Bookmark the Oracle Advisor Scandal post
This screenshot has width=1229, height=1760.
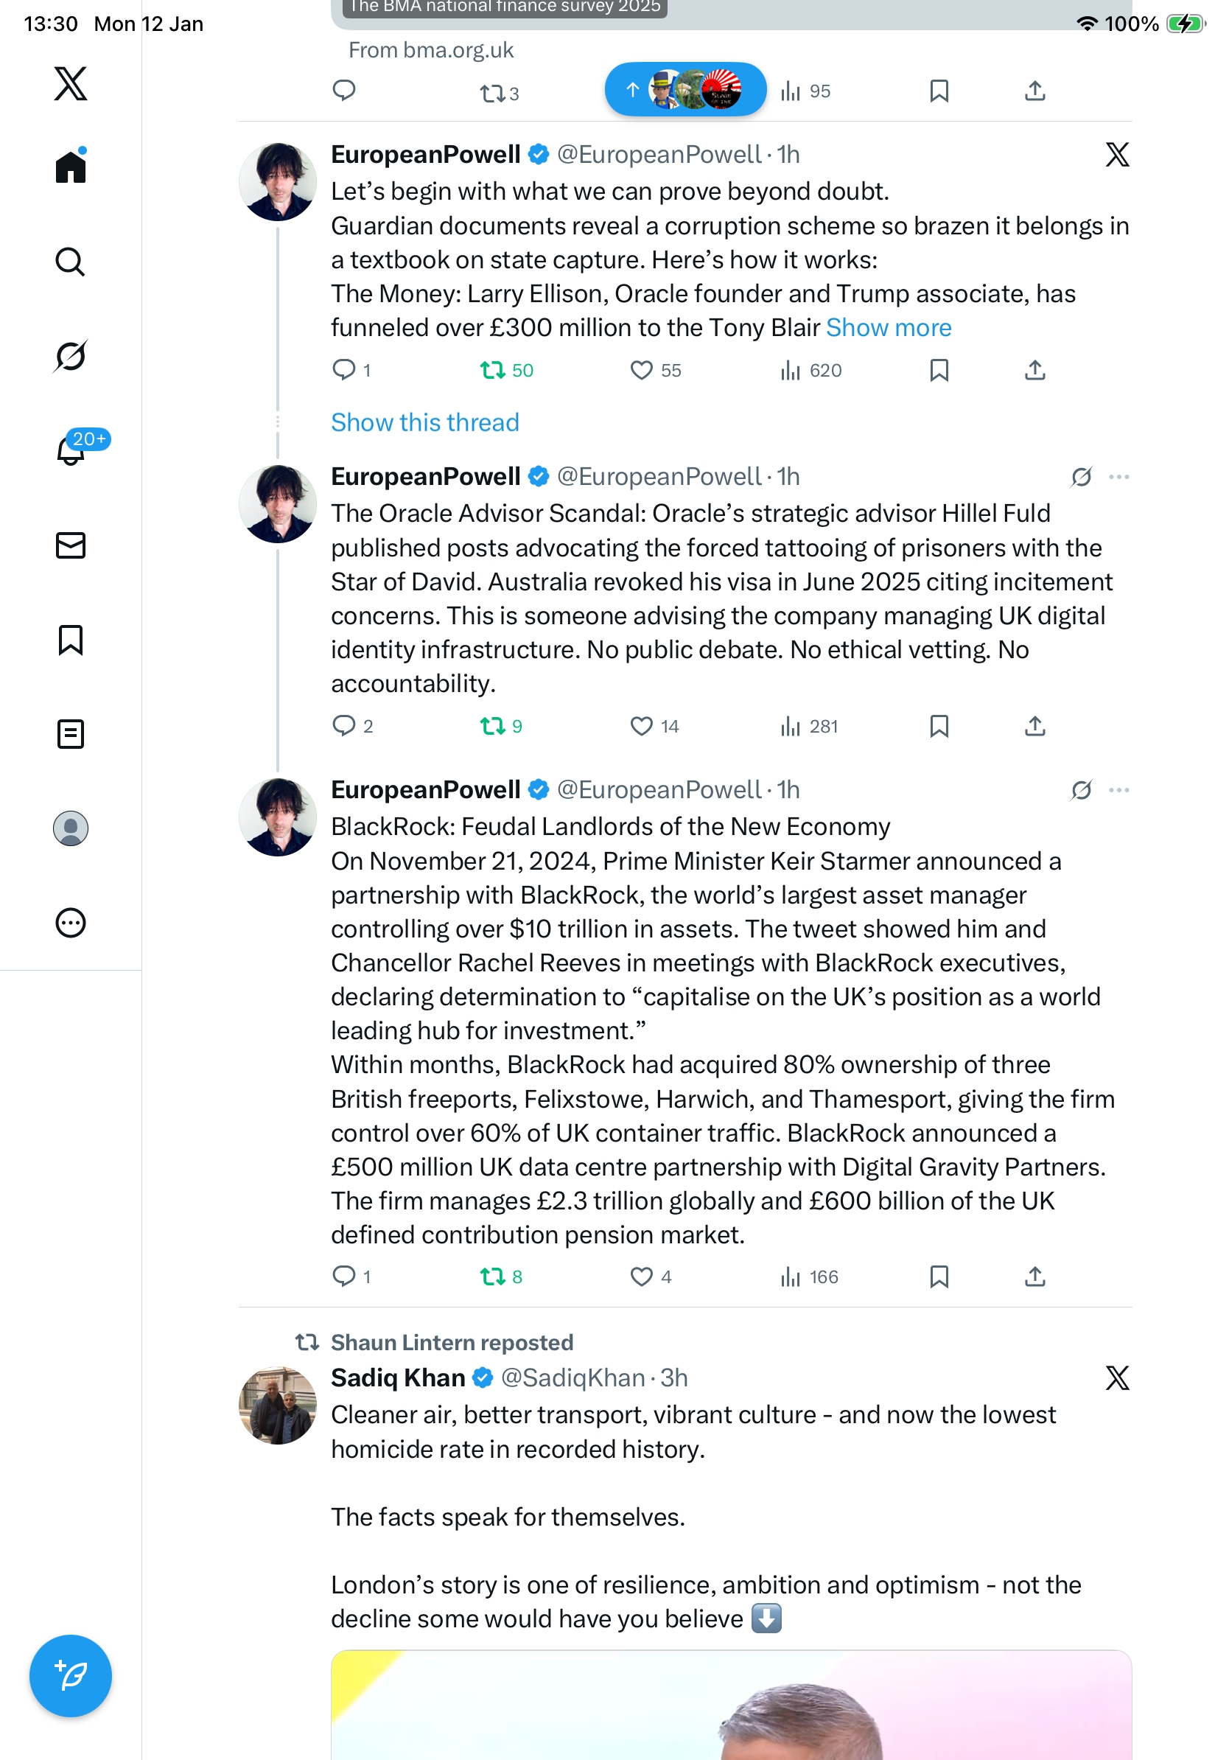pyautogui.click(x=939, y=726)
